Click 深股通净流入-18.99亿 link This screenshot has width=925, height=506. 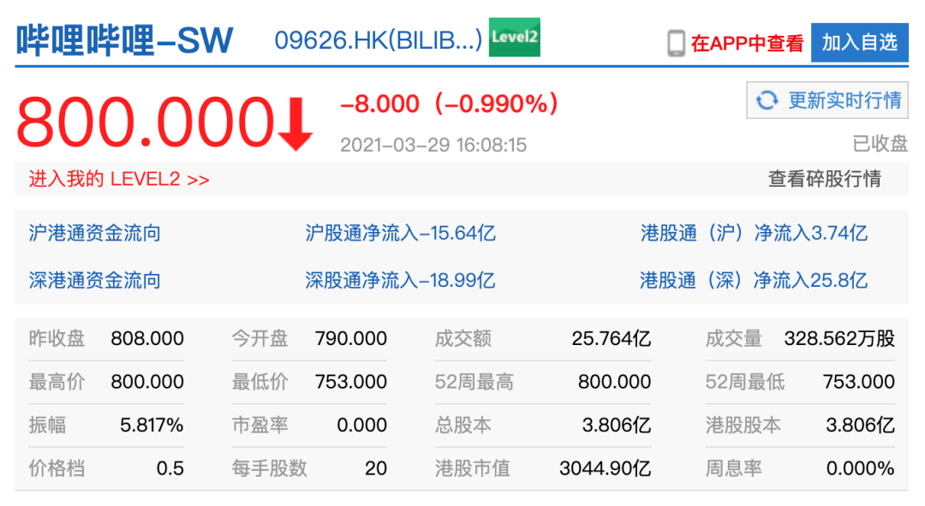tap(400, 280)
